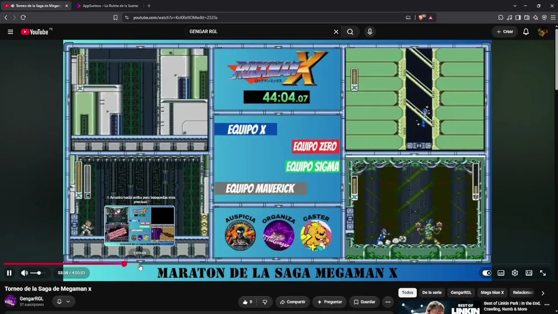Image resolution: width=558 pixels, height=314 pixels.
Task: Click the red video progress bar
Action: [x=64, y=264]
